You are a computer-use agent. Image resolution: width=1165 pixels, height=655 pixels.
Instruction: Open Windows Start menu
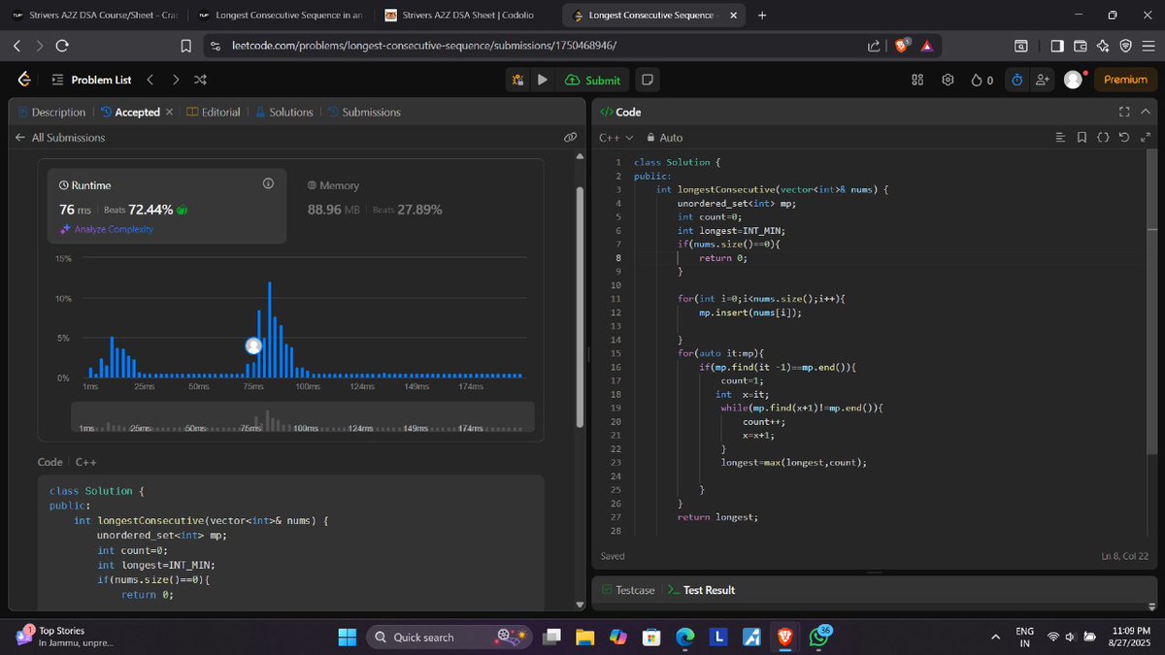348,637
